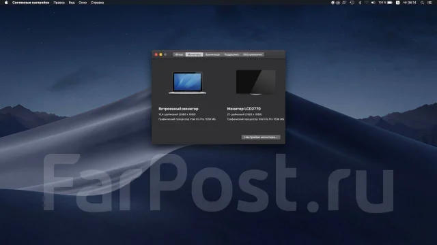
Task: Open the Системные настройки app menu
Action: pyautogui.click(x=31, y=3)
